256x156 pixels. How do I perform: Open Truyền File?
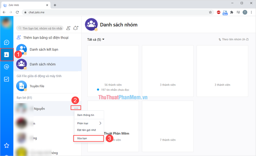point(48,86)
